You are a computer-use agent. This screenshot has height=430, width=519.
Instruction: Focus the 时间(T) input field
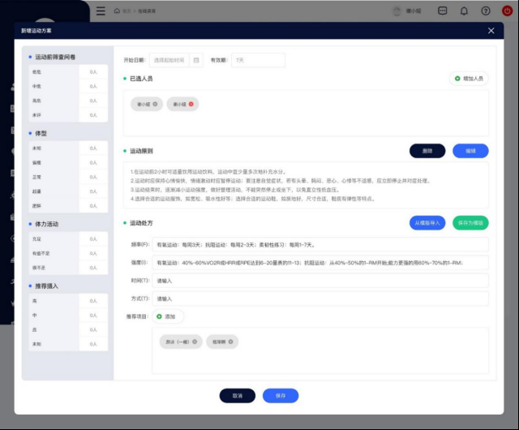320,281
